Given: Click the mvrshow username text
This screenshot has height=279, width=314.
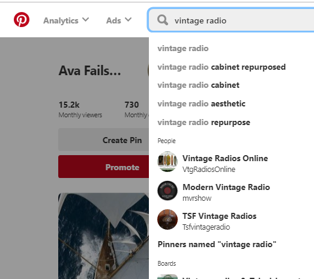Looking at the screenshot, I should [x=197, y=198].
